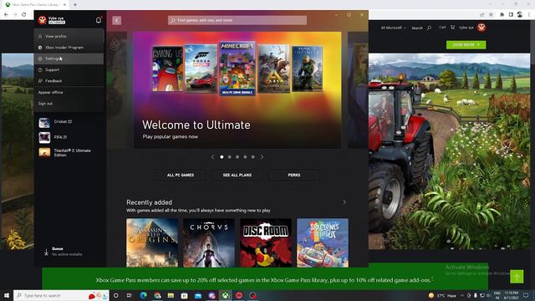Open the notifications bell in Xbox app
Viewport: 535px width, 301px height.
click(99, 20)
